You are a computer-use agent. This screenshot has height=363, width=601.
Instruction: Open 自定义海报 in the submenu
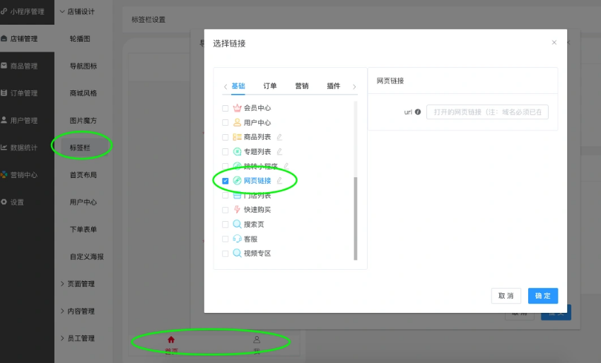87,256
